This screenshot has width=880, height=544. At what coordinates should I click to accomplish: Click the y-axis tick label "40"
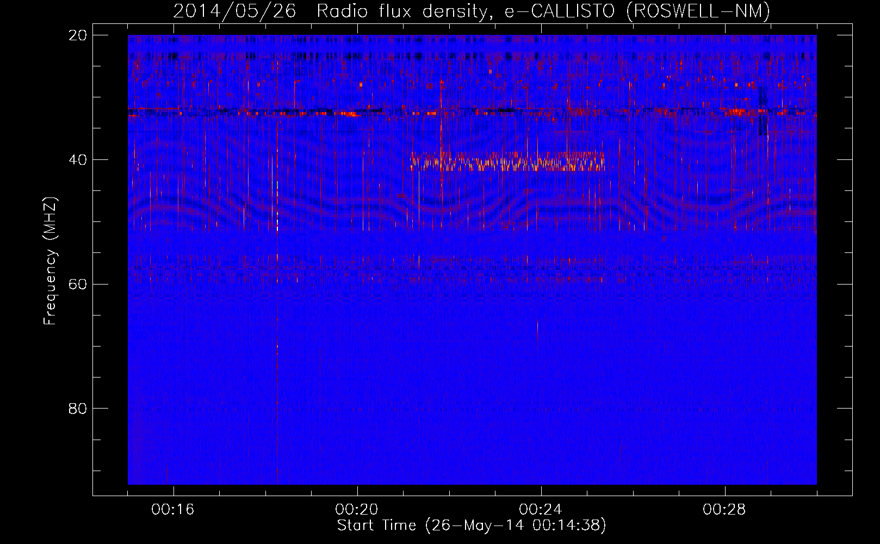(x=78, y=160)
